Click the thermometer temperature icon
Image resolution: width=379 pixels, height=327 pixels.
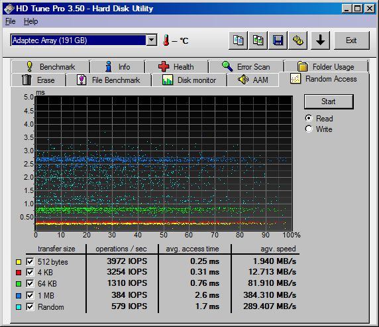(166, 40)
